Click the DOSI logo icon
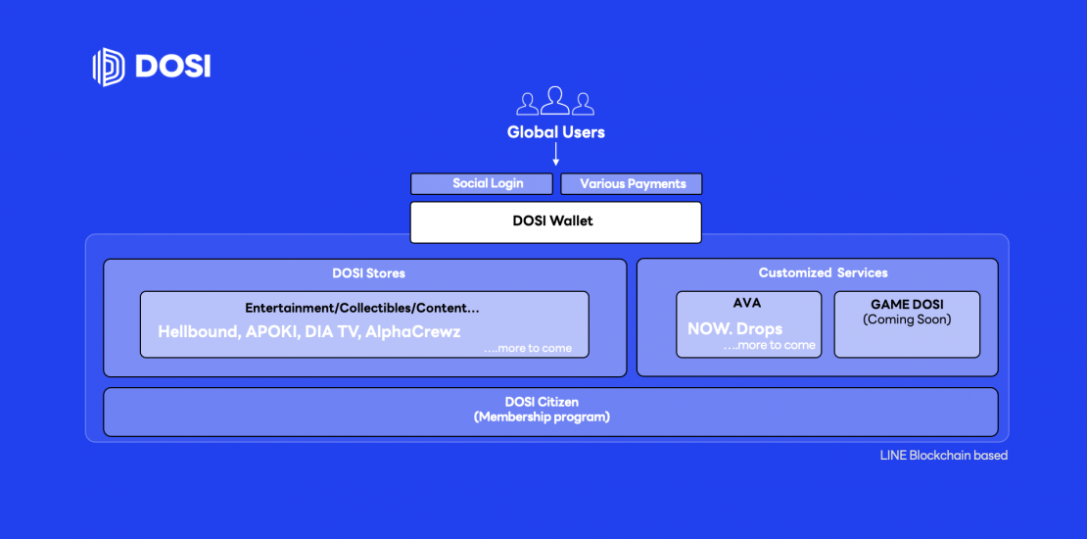Image resolution: width=1087 pixels, height=539 pixels. click(108, 68)
